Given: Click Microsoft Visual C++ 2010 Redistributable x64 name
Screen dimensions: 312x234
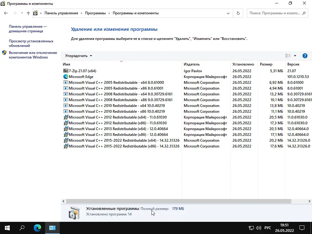Looking at the screenshot, I should click(117, 105).
